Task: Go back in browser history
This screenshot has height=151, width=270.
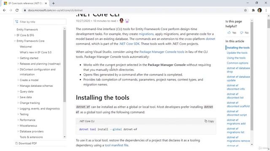Action: (x=4, y=10)
